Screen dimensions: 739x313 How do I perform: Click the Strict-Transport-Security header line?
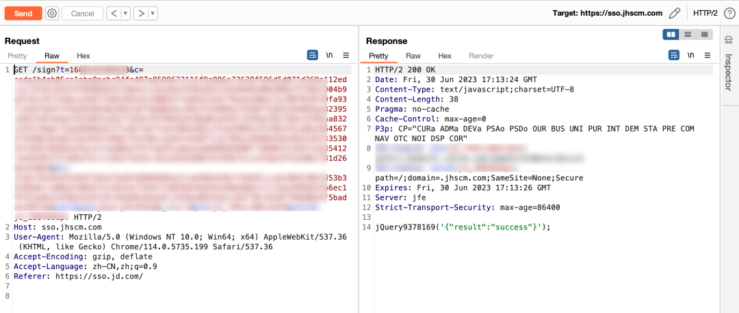[467, 208]
